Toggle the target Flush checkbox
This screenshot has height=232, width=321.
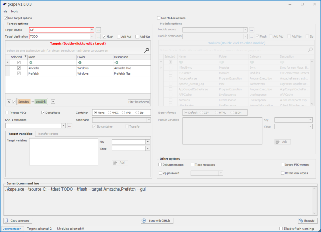[104, 37]
